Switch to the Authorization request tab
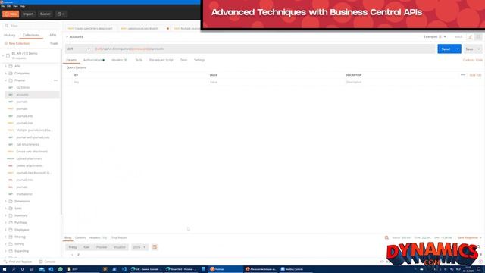Viewport: 485px width, 273px height. (x=94, y=60)
